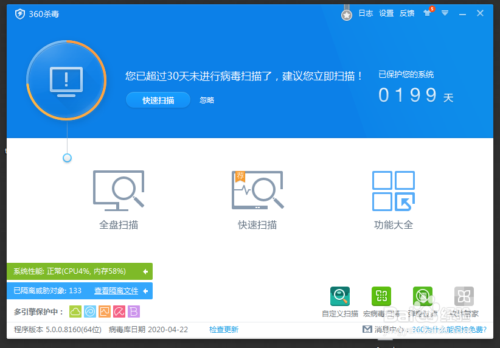Click 检查更新 check for updates link
Viewport: 500px width, 348px height.
[224, 330]
